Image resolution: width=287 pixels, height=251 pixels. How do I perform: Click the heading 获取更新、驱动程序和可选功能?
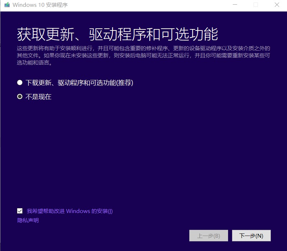coord(117,34)
